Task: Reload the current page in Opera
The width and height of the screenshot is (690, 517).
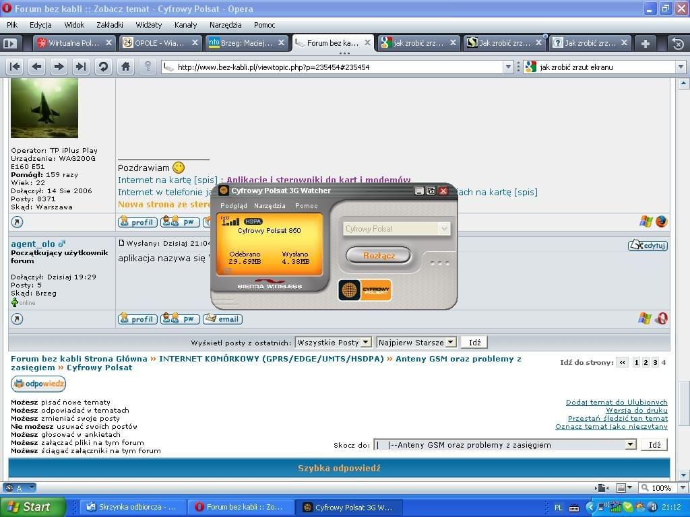Action: (103, 67)
